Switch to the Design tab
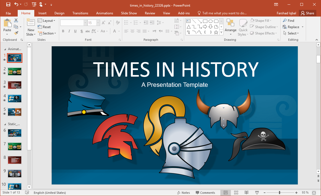Screen dimensions: 321x196 [59, 13]
